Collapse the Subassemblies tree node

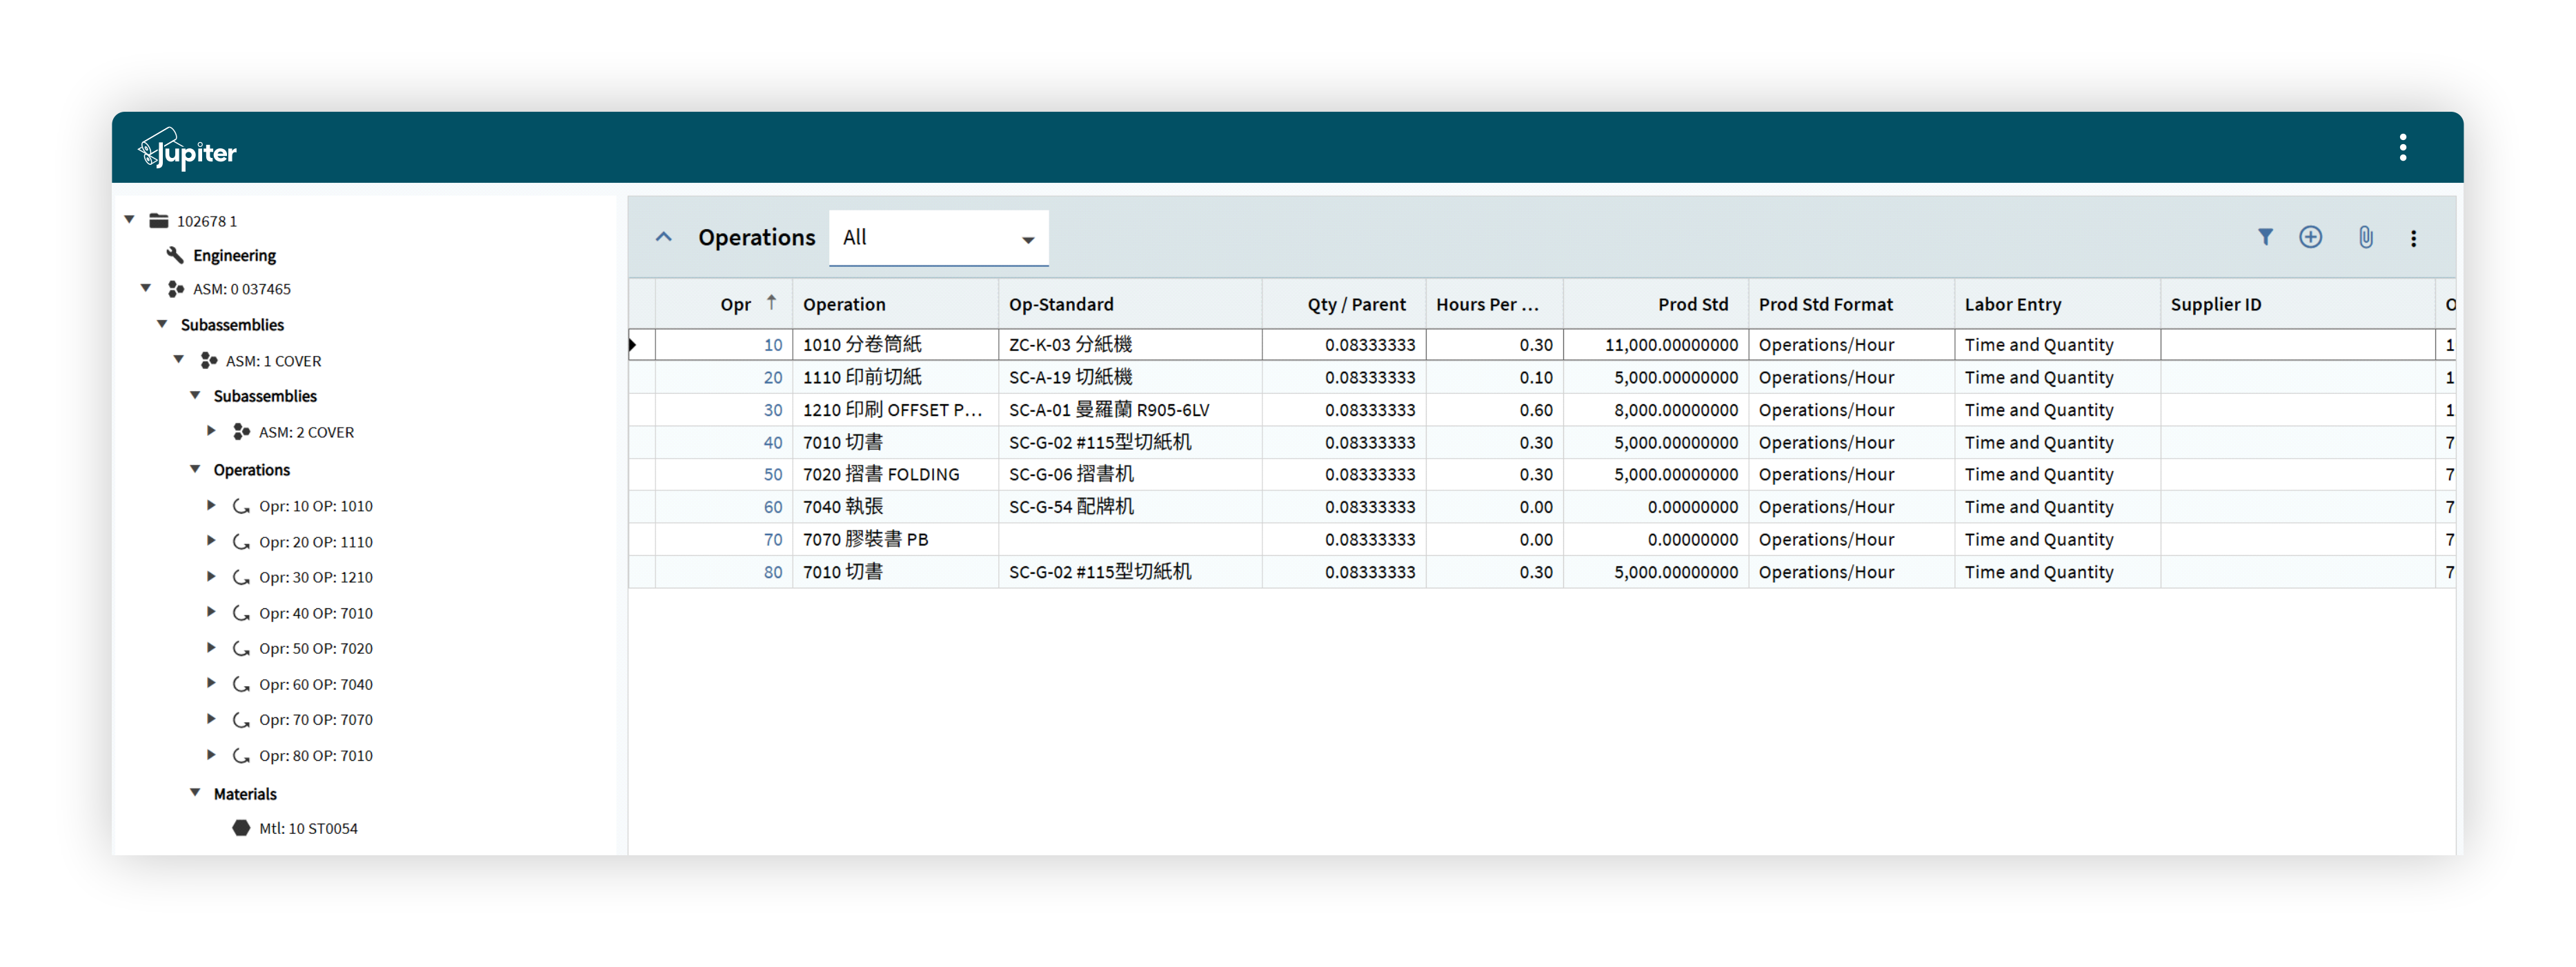163,324
